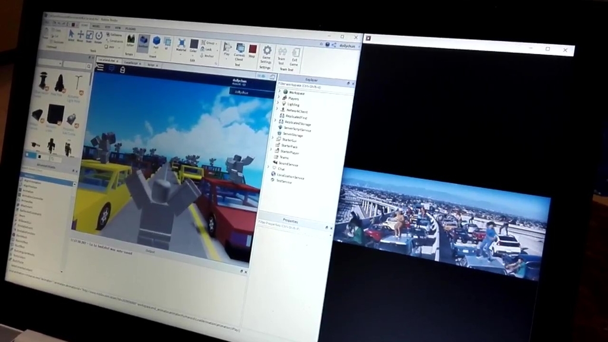The height and width of the screenshot is (342, 608).
Task: Expand the StarterPlayer node
Action: point(271,150)
